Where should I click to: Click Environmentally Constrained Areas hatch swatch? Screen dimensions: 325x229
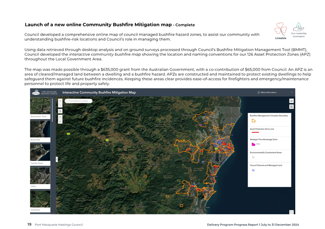(253, 157)
